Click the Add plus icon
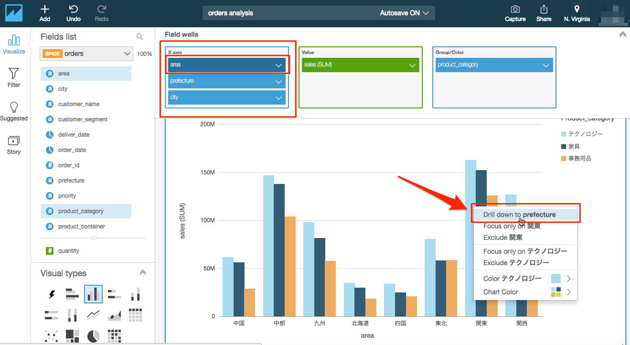 click(x=45, y=10)
